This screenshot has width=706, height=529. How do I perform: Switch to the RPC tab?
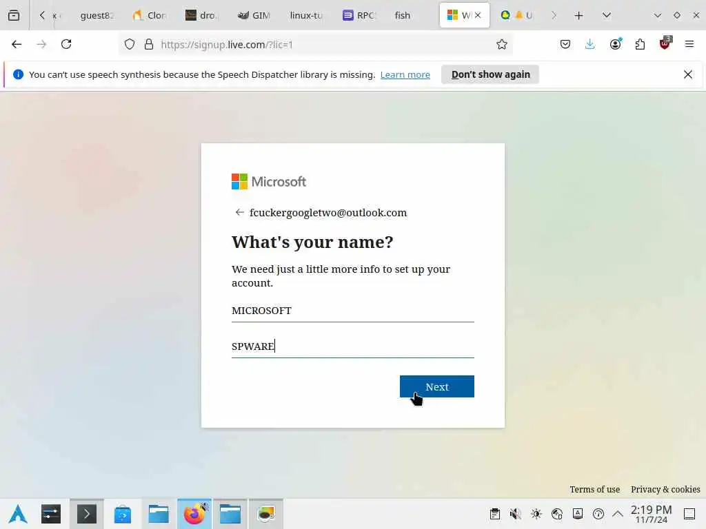point(359,15)
